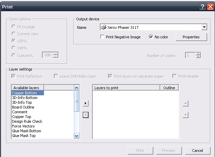Select Current view zoom option
This screenshot has width=215, height=157.
[x=13, y=34]
